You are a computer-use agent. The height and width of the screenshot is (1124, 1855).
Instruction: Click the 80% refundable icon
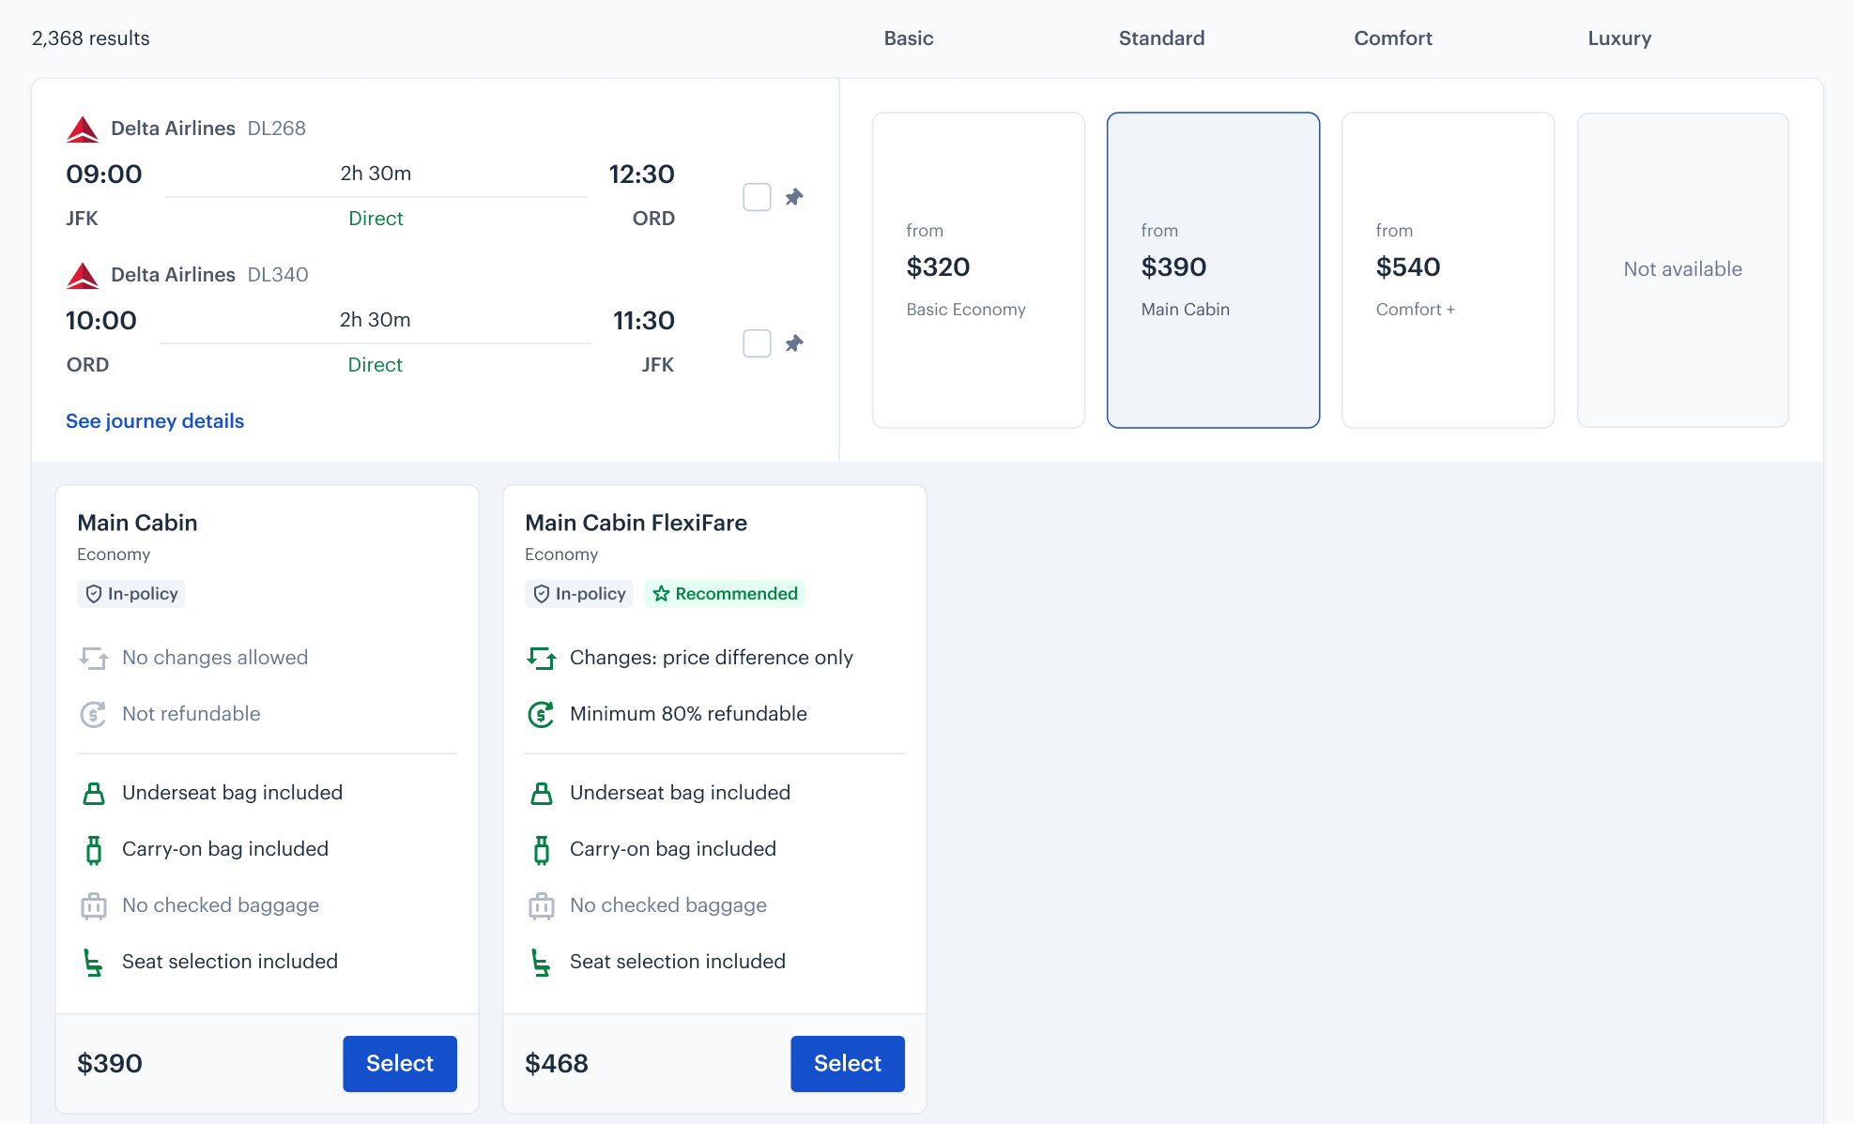pos(541,714)
